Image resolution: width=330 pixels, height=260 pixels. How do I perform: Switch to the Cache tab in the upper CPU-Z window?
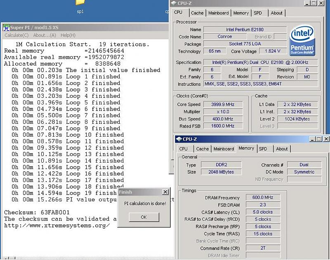197,13
